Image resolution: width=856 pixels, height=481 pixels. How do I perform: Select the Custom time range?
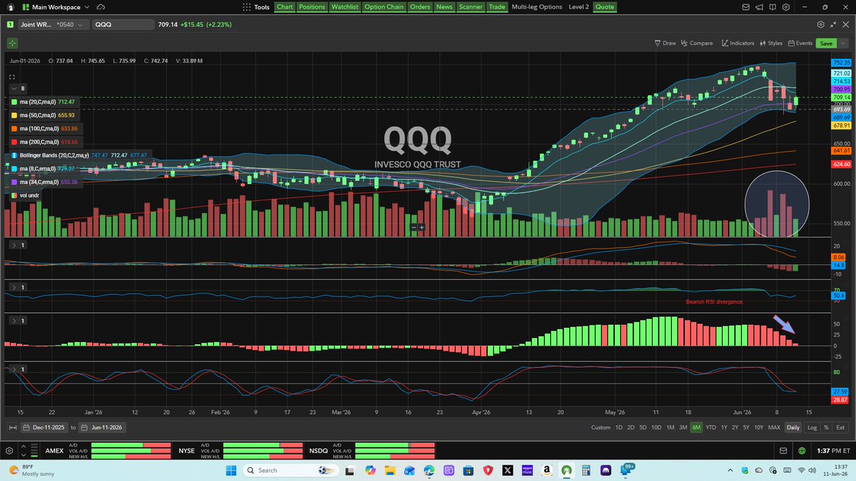pos(601,428)
